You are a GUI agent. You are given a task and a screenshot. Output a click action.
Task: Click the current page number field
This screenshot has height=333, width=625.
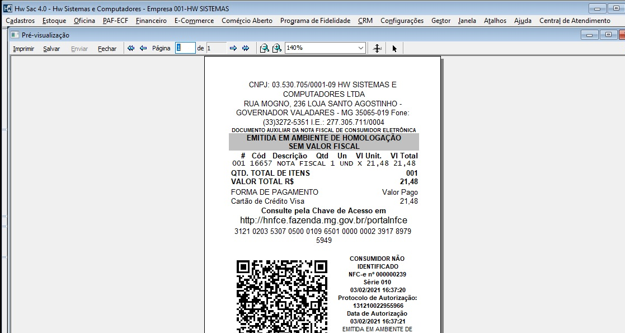(x=185, y=48)
